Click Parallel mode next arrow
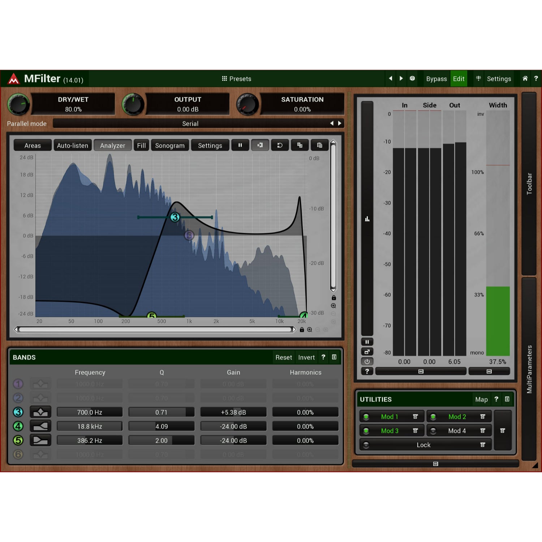Screen dimensions: 542x542 [340, 123]
